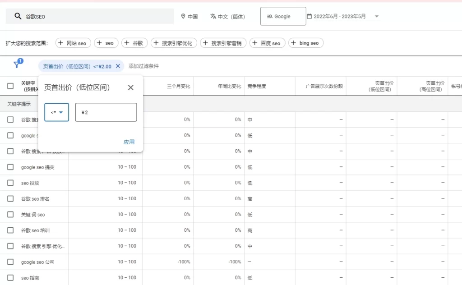This screenshot has height=285, width=462.
Task: Add the 搜索引擎营销 suggestion chip
Action: point(223,43)
